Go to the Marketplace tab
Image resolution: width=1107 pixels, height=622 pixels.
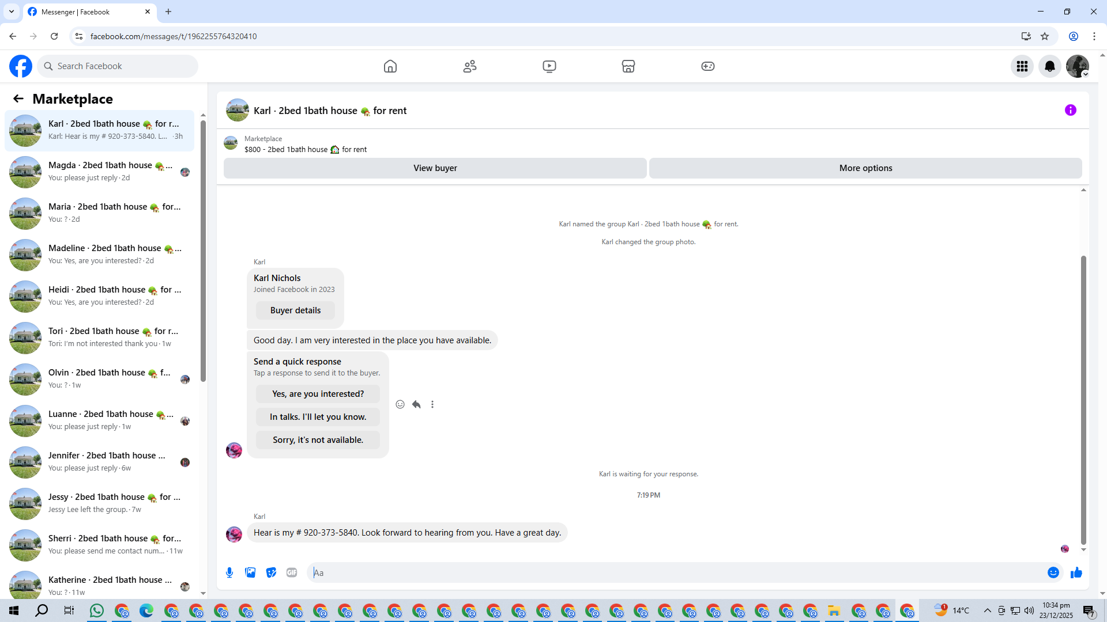628,66
